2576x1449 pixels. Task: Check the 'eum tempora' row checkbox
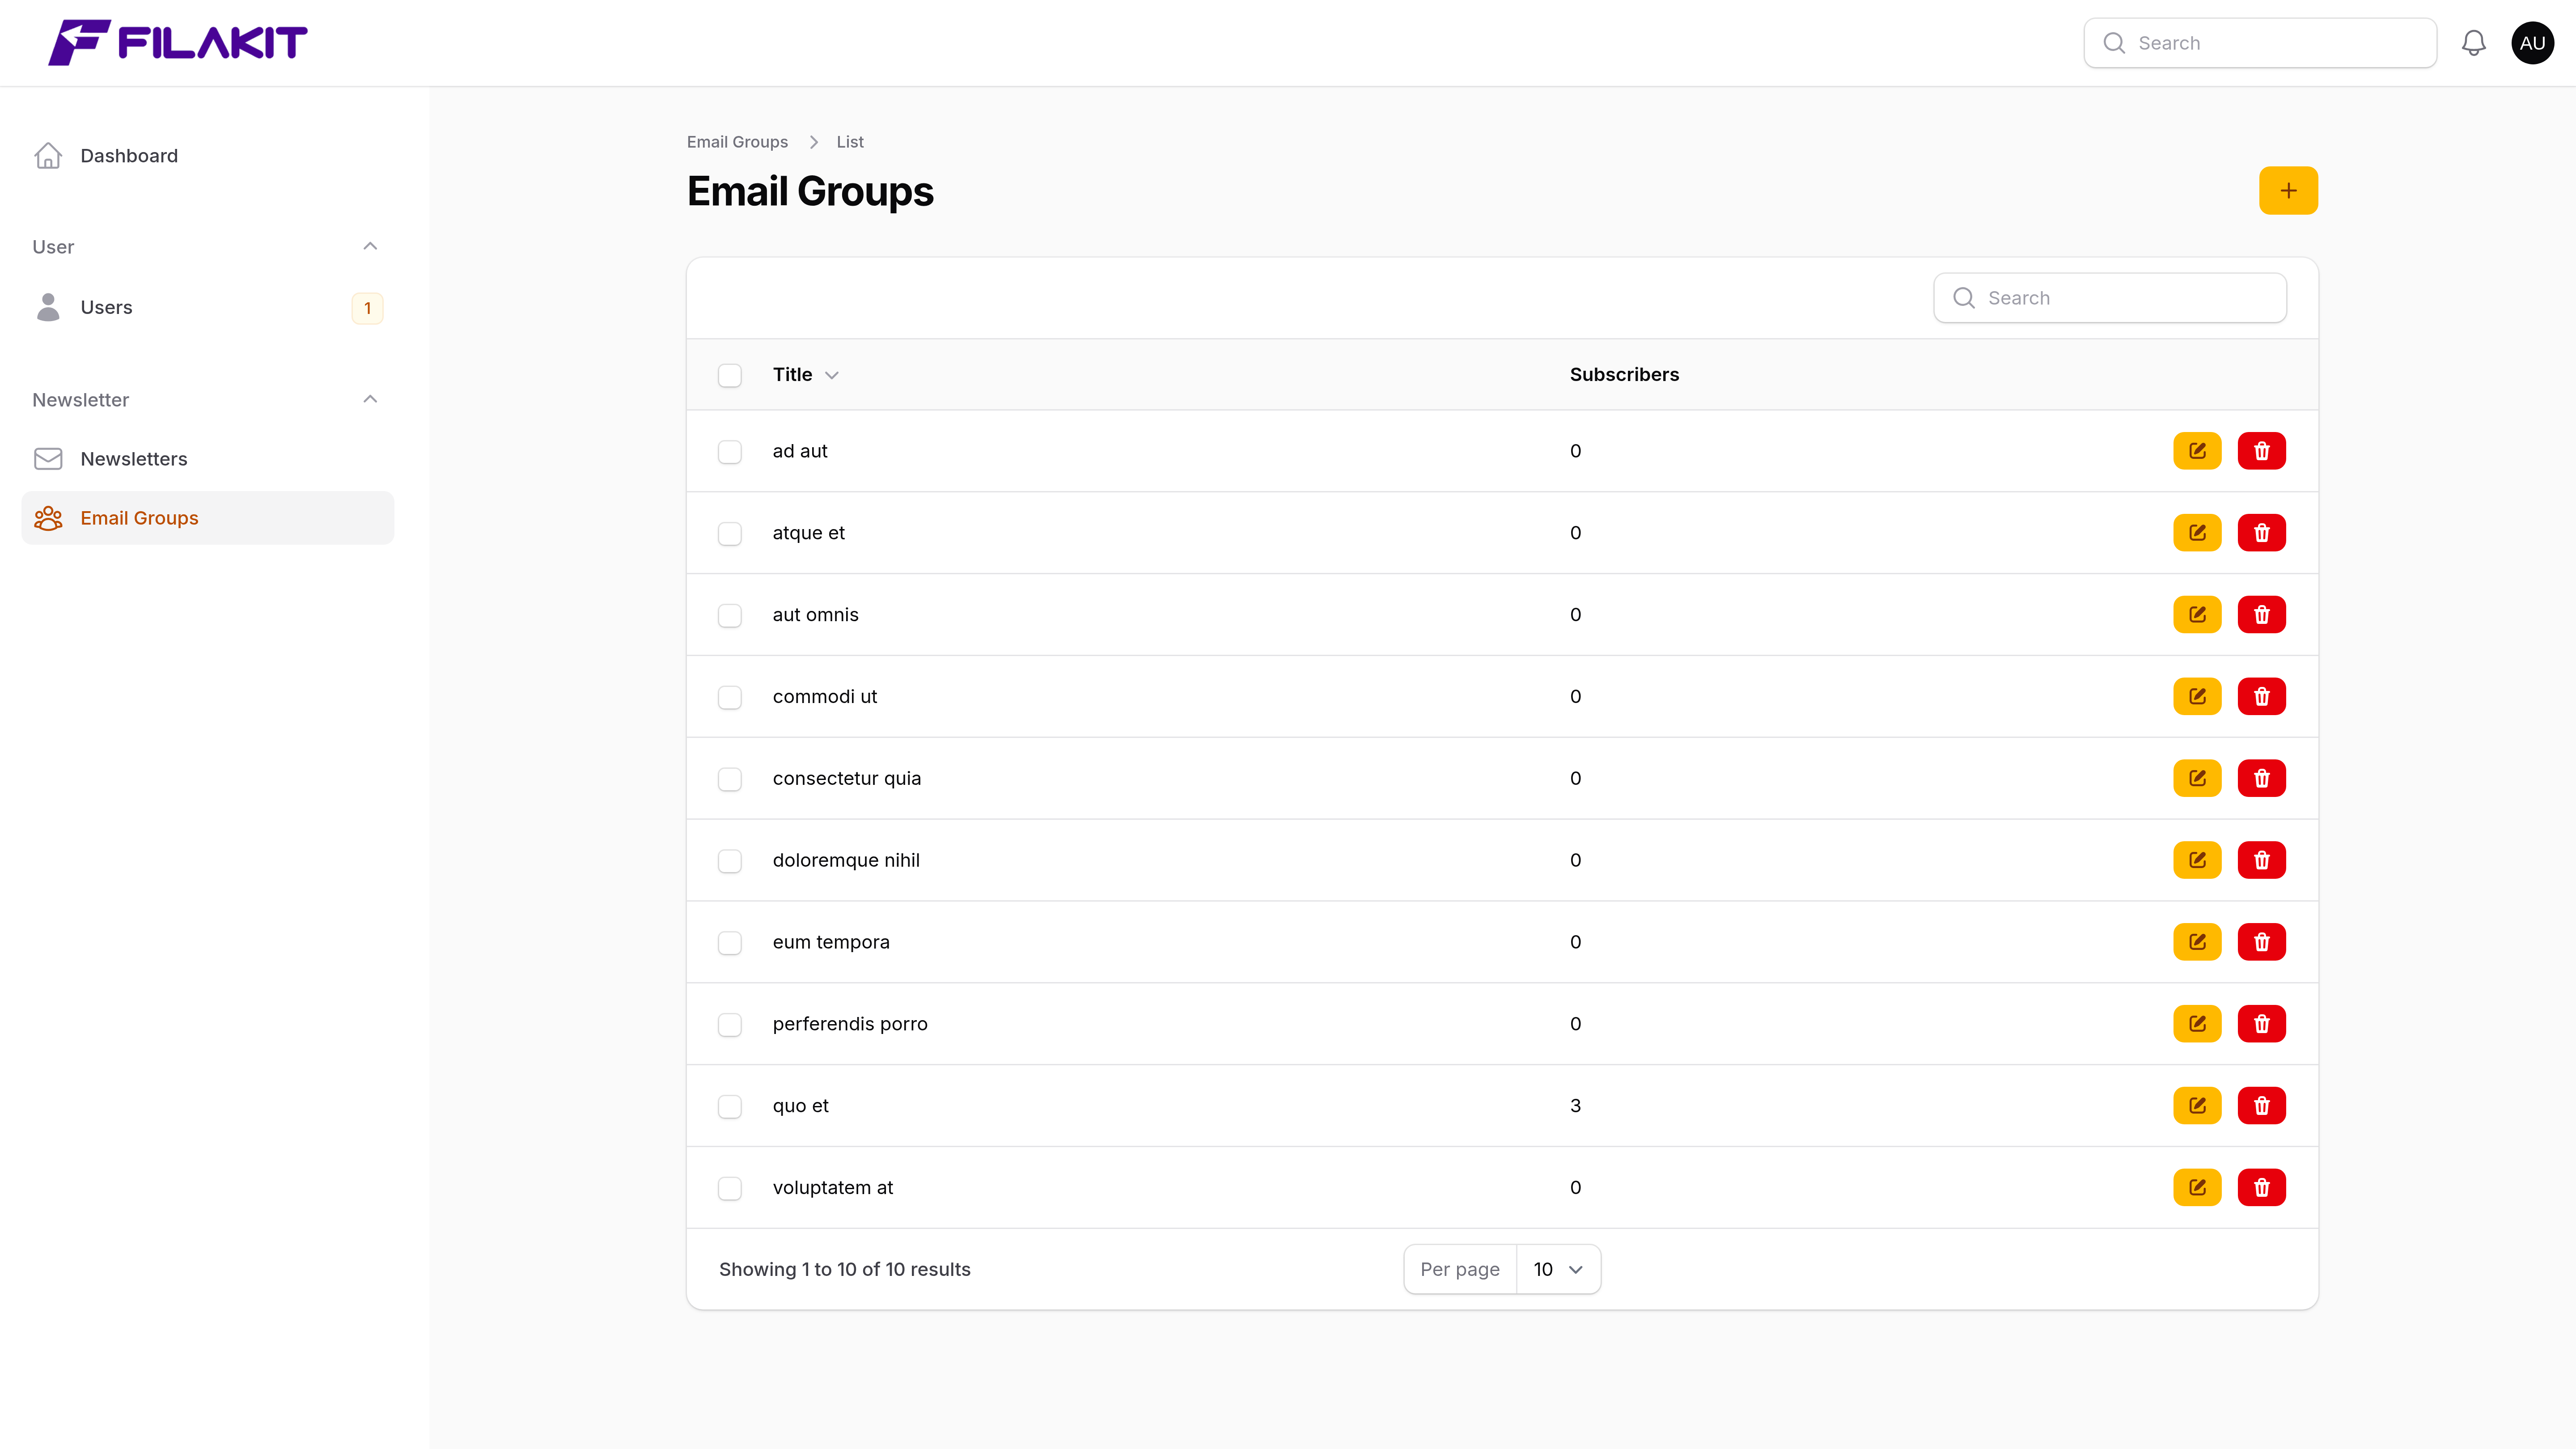pos(730,943)
